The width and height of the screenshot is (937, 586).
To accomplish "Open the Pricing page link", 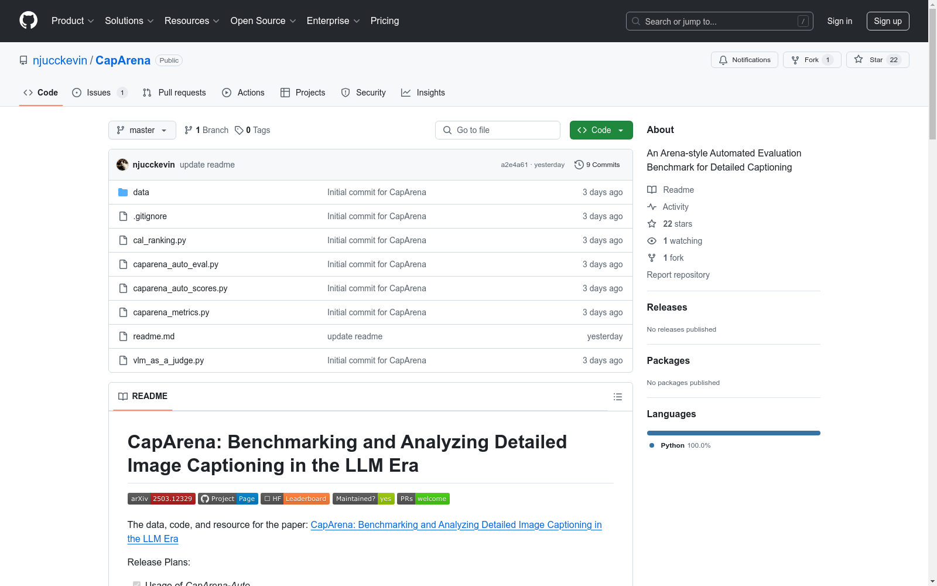I will click(385, 21).
